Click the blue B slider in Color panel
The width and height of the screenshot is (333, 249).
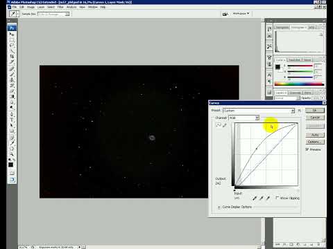[300, 77]
